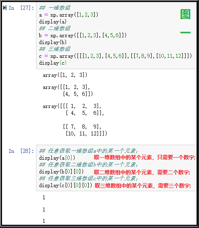Click the output row [10, 11, 12]]])

point(86,133)
